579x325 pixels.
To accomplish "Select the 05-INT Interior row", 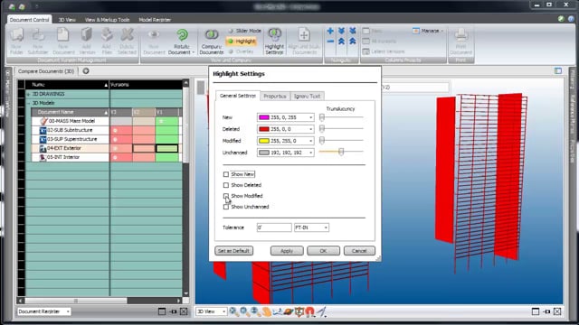I will coord(71,157).
